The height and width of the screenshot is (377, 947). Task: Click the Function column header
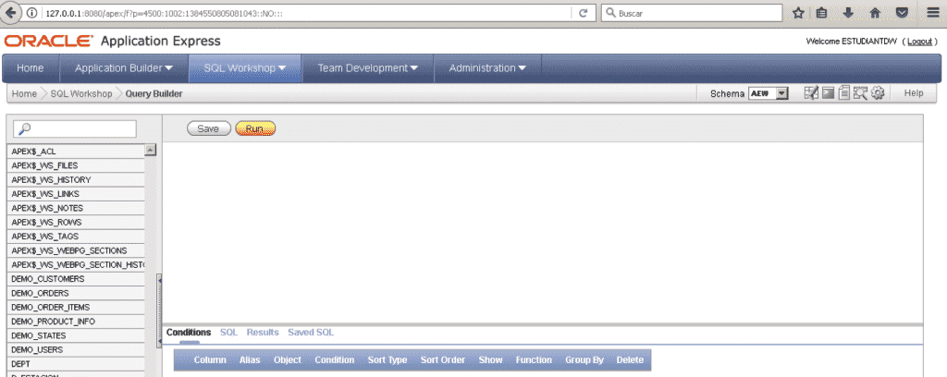pyautogui.click(x=534, y=360)
